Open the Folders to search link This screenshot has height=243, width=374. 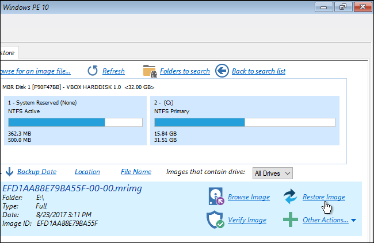(185, 71)
